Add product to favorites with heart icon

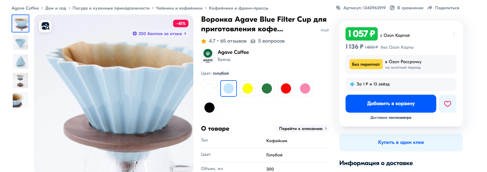pos(448,104)
